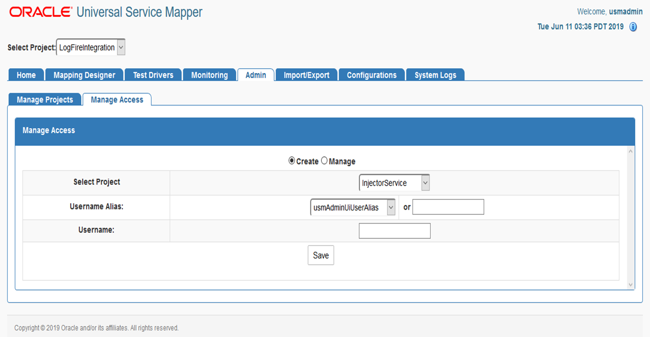Focus the alias text field after 'or'

click(x=448, y=207)
